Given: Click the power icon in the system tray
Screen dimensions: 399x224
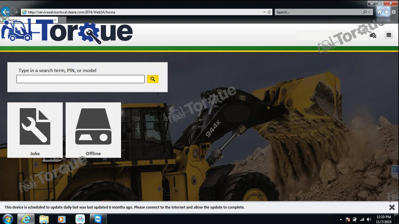Looking at the screenshot, I should tap(355, 219).
